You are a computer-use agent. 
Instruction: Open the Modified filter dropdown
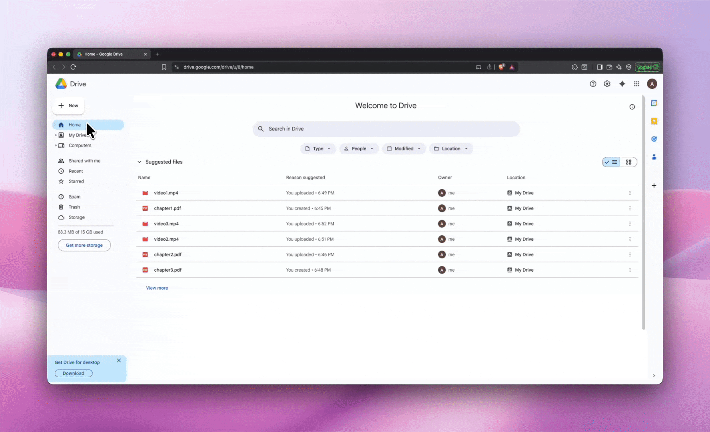[x=404, y=149]
